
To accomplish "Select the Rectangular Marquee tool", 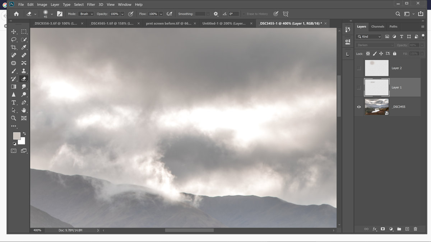I will [x=24, y=32].
